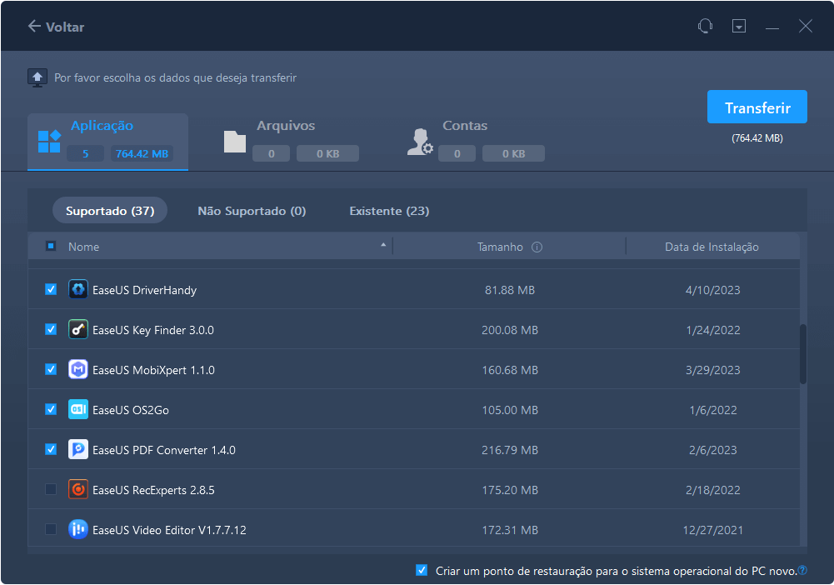Click the Aplicação squares icon
The height and width of the screenshot is (585, 834).
point(49,142)
